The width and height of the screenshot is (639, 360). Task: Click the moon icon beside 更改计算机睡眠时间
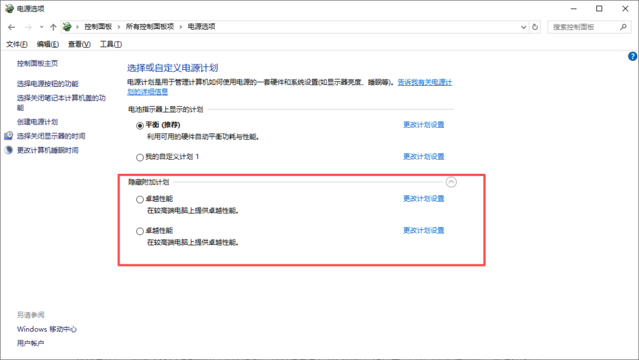(8, 150)
